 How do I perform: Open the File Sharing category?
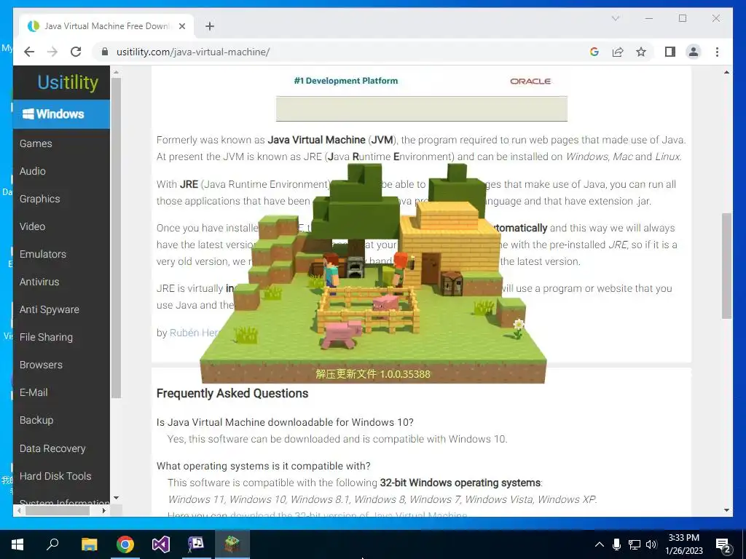pos(46,337)
